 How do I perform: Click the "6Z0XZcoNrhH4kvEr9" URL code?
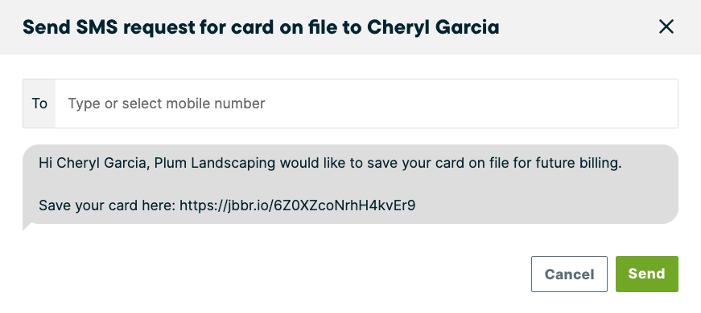tap(344, 205)
